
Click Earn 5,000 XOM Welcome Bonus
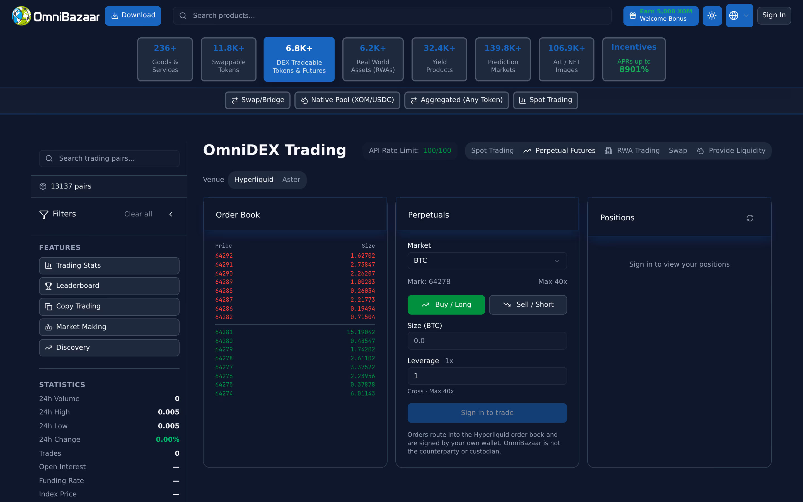661,16
